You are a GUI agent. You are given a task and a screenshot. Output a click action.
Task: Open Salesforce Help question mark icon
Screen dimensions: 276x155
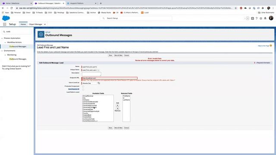(257, 18)
